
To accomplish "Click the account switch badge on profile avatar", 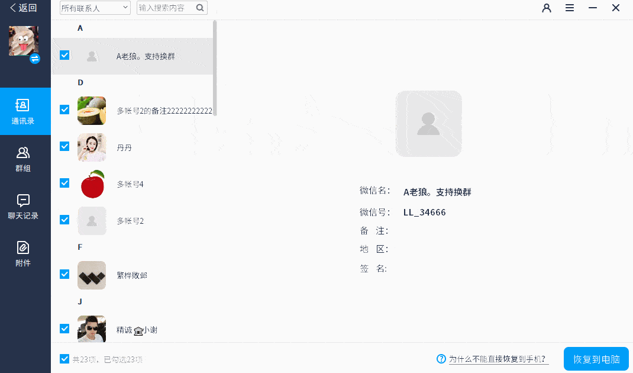I will pos(35,59).
